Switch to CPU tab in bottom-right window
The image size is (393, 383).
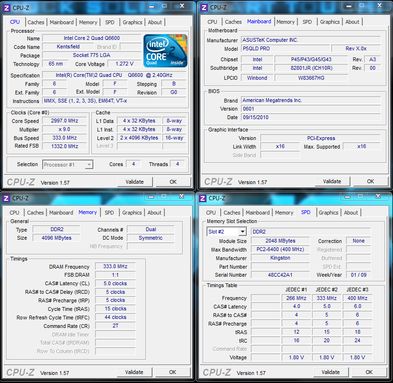211,213
